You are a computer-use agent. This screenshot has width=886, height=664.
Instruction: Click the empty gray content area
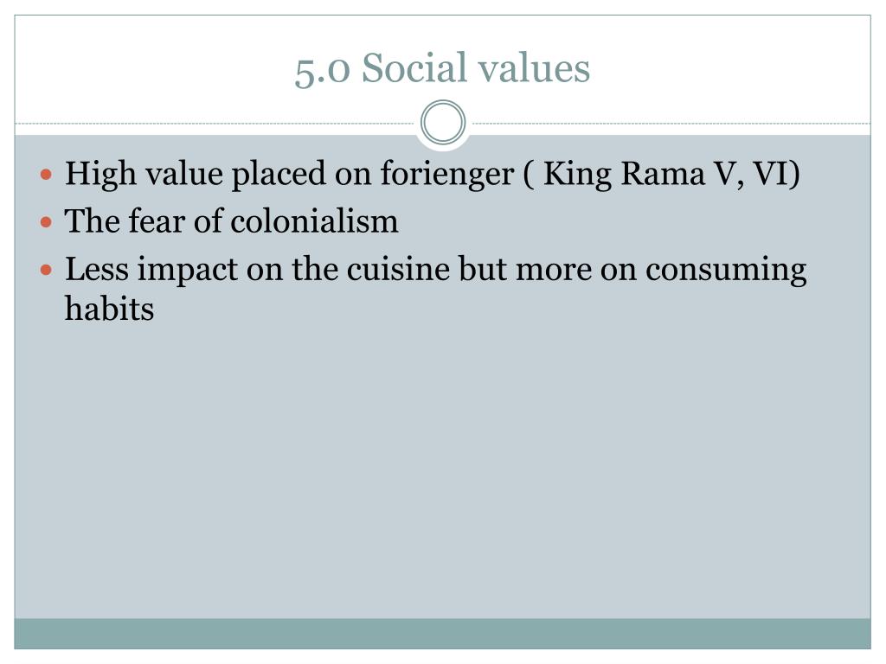(x=442, y=469)
